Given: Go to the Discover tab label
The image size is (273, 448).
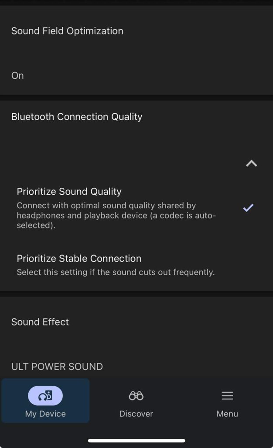Looking at the screenshot, I should click(x=136, y=414).
